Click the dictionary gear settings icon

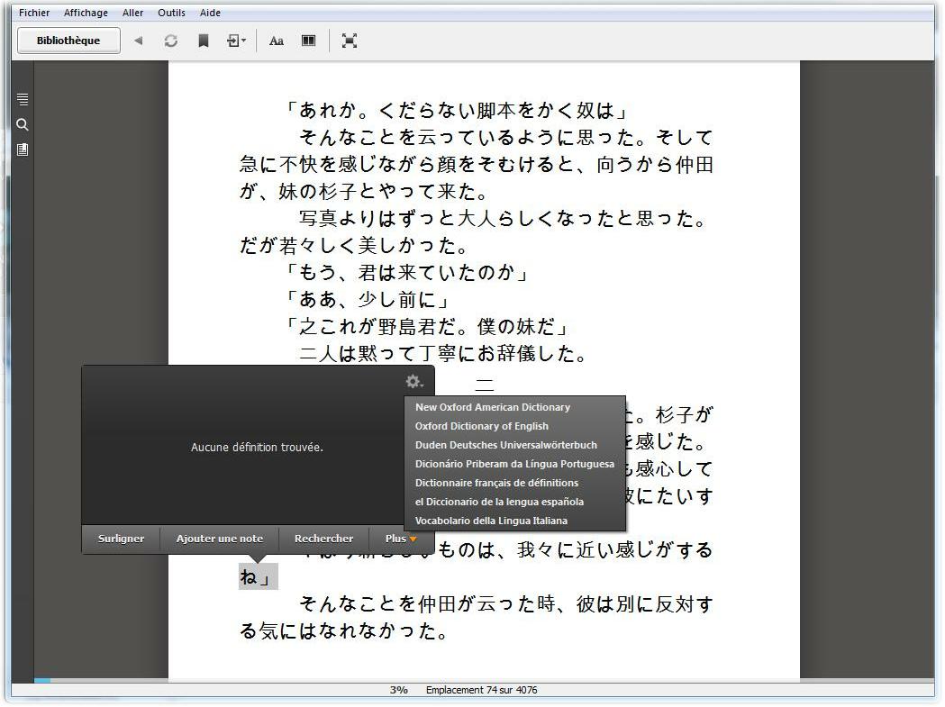[414, 382]
